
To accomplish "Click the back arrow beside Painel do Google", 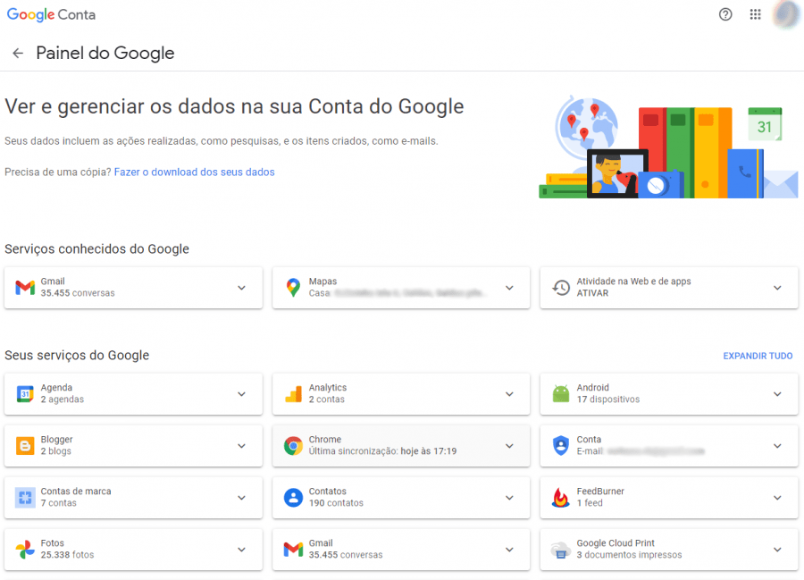I will click(18, 54).
